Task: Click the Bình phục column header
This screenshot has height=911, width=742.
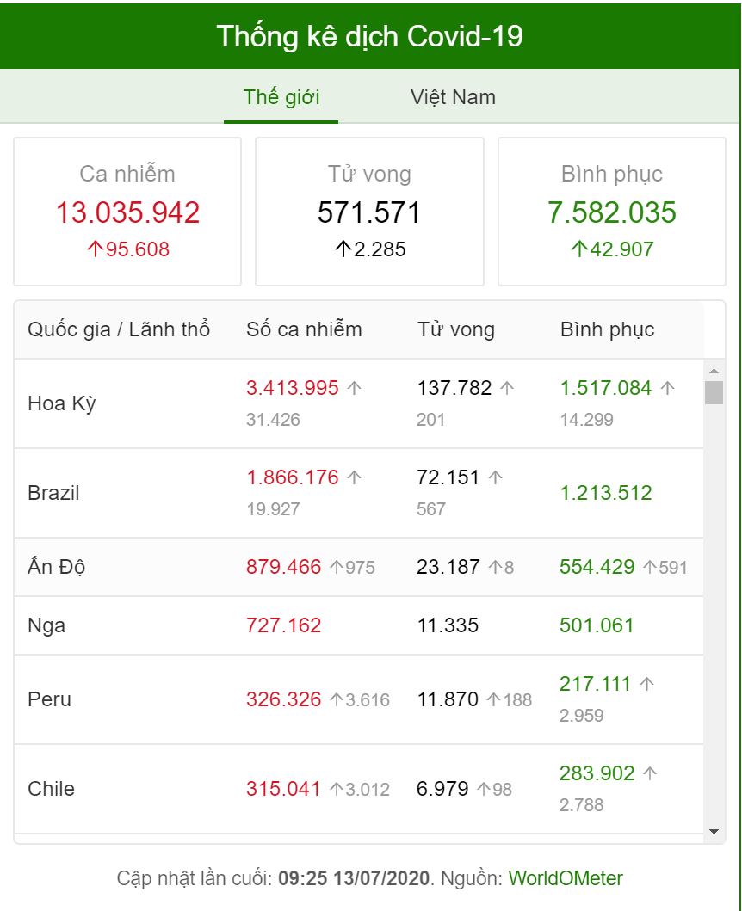Action: click(607, 329)
